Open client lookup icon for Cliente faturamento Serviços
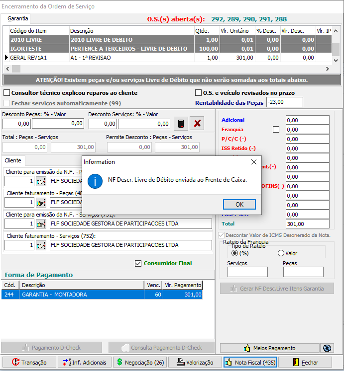 [x=41, y=245]
